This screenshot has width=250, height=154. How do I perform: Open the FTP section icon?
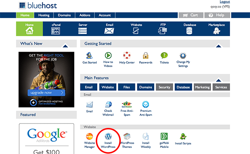162,31
